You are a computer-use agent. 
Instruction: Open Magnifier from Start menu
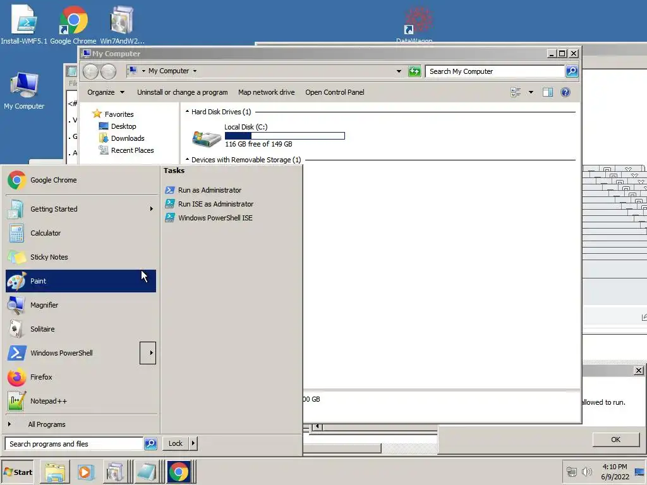point(80,305)
